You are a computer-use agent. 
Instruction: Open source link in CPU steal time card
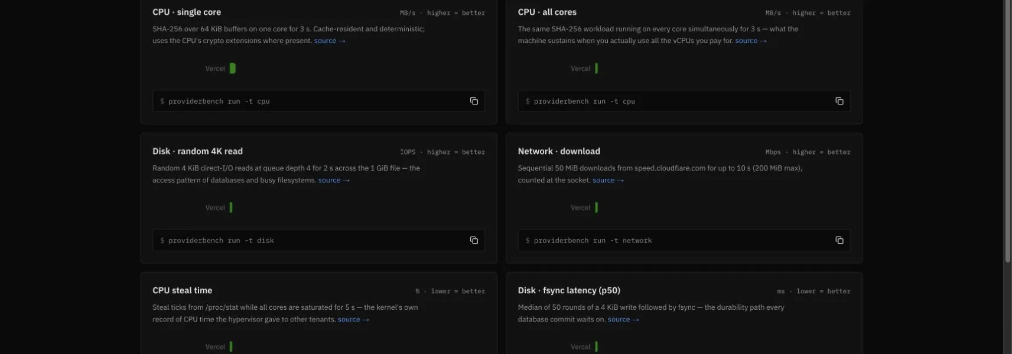353,319
